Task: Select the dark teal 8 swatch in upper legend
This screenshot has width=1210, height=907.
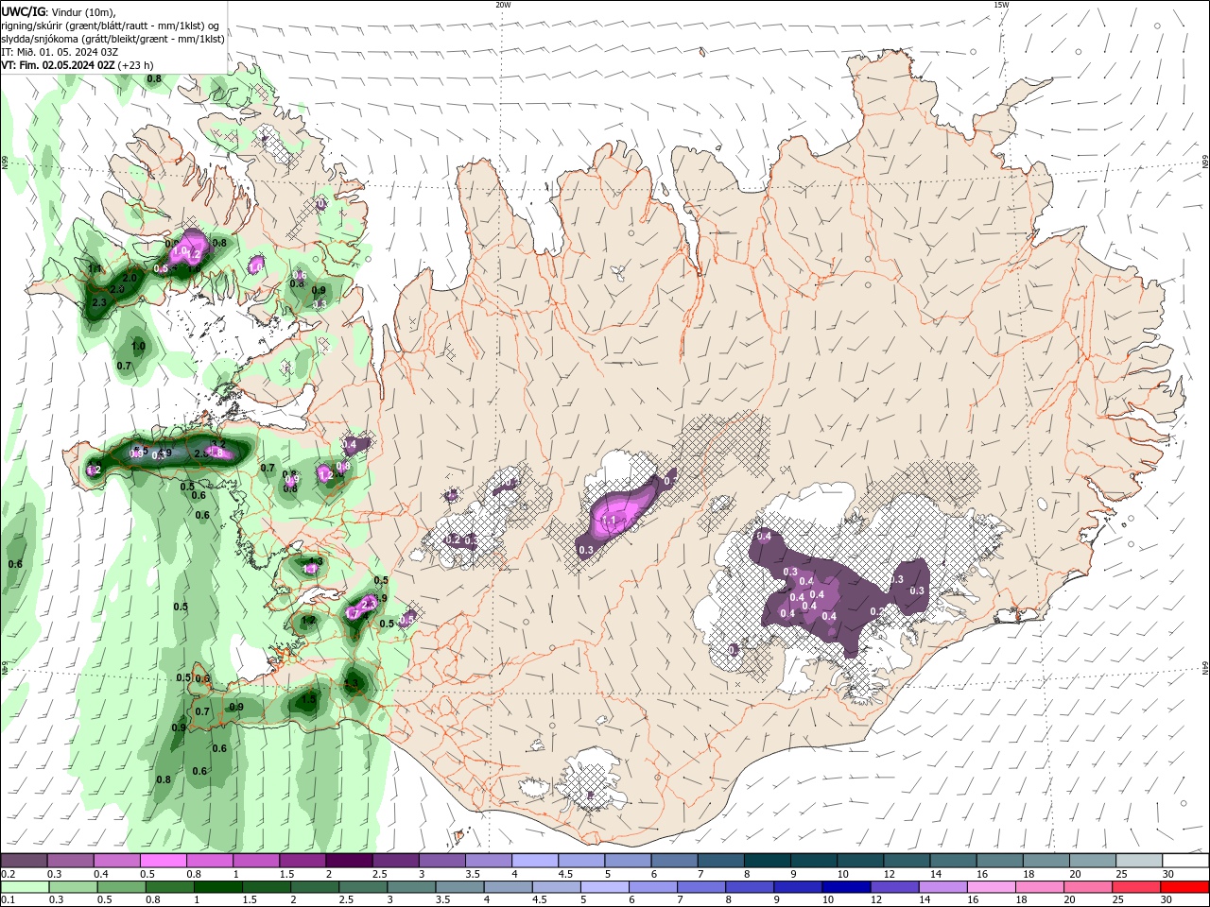Action: pyautogui.click(x=768, y=861)
